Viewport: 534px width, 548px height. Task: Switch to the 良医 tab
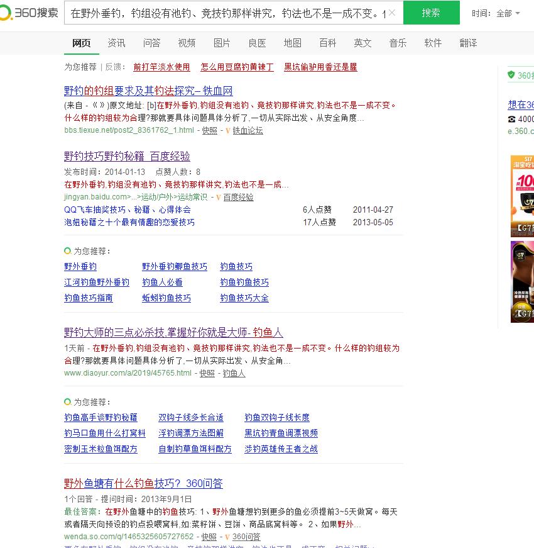click(x=257, y=43)
